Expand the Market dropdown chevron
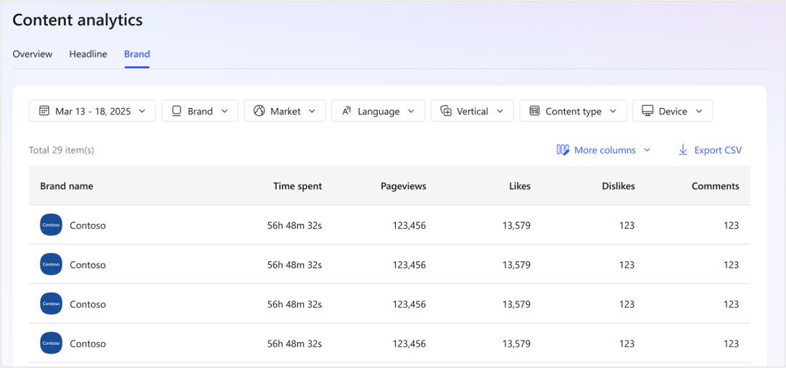 tap(312, 111)
